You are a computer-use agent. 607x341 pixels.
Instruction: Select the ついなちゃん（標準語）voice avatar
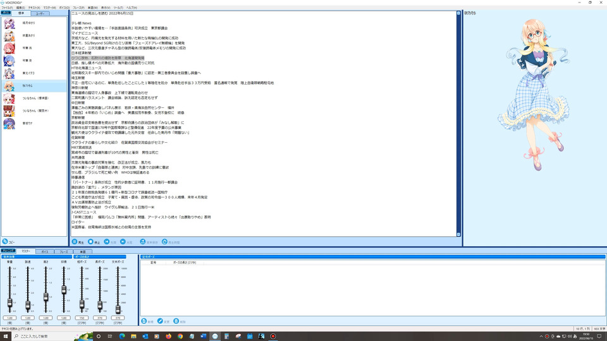click(9, 99)
